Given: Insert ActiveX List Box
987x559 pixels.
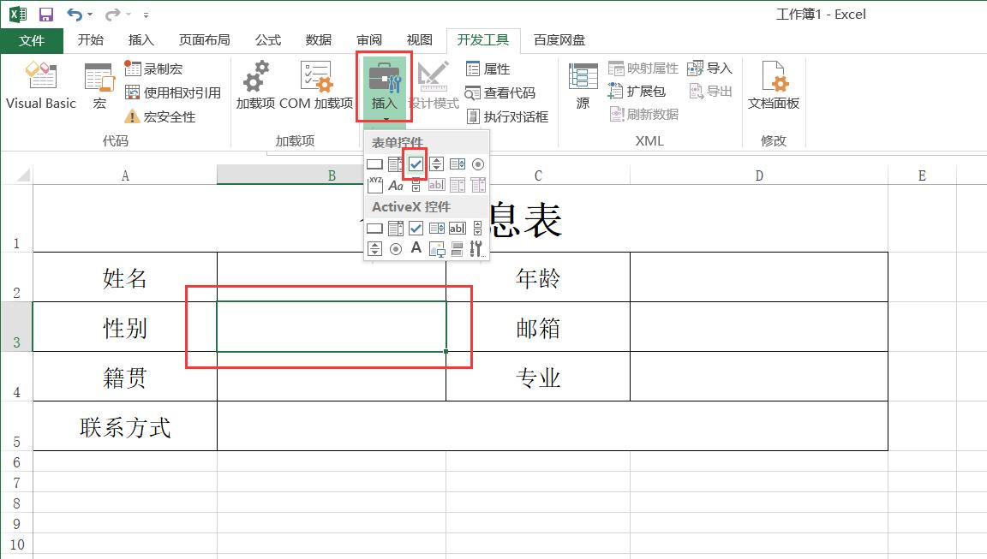Looking at the screenshot, I should click(x=436, y=229).
